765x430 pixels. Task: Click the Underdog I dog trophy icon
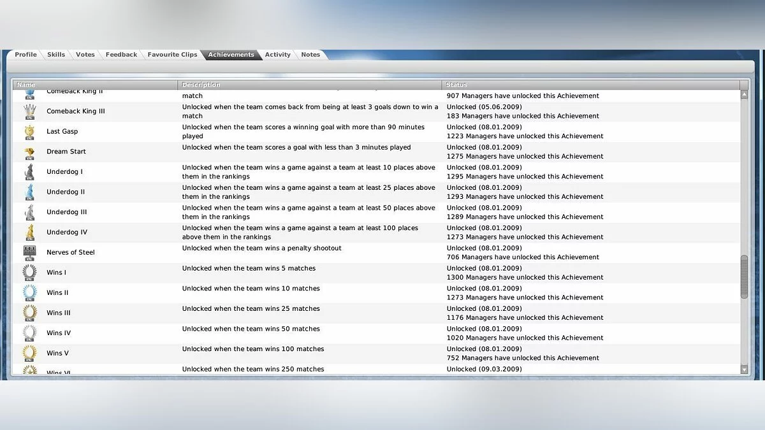tap(29, 172)
